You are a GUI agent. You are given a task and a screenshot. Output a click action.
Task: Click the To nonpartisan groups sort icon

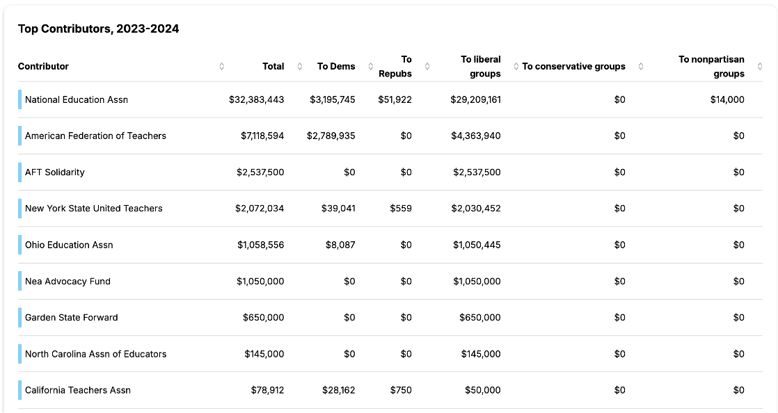(x=760, y=67)
